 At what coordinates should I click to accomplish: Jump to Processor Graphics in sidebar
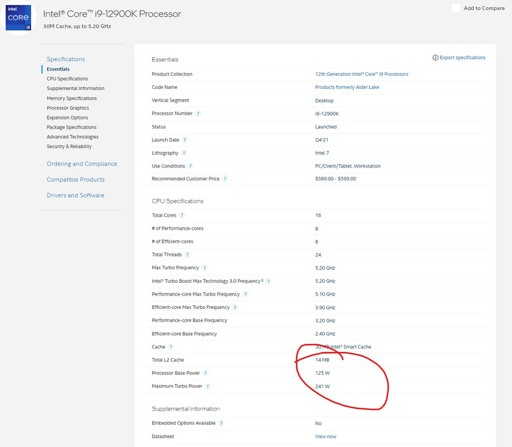[68, 108]
